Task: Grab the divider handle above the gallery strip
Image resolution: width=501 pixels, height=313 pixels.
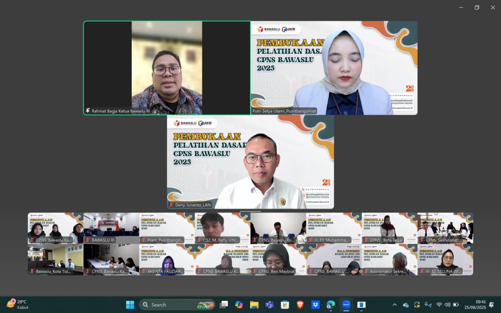Action: click(250, 211)
